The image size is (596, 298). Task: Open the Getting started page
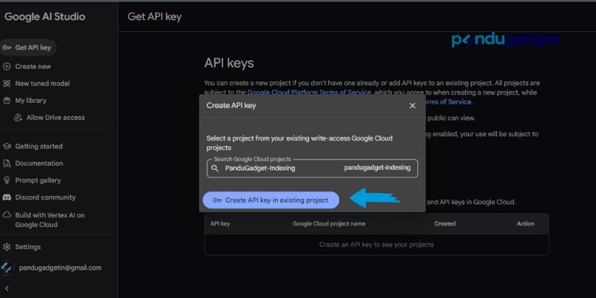coord(39,146)
